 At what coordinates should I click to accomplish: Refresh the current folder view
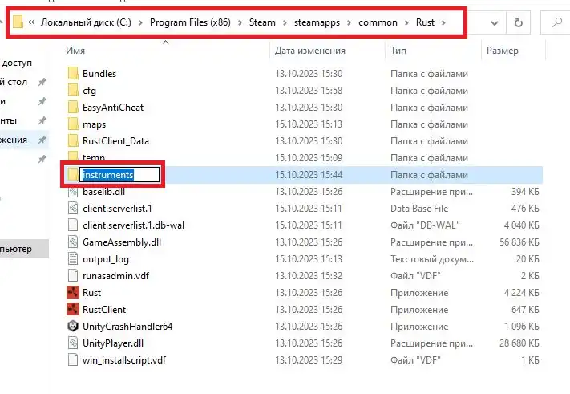pyautogui.click(x=519, y=23)
